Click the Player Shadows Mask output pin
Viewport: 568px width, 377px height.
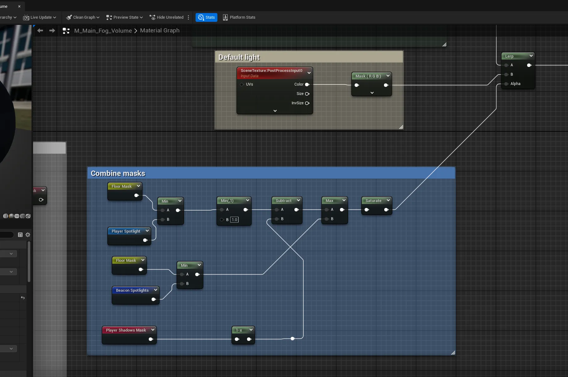[151, 339]
